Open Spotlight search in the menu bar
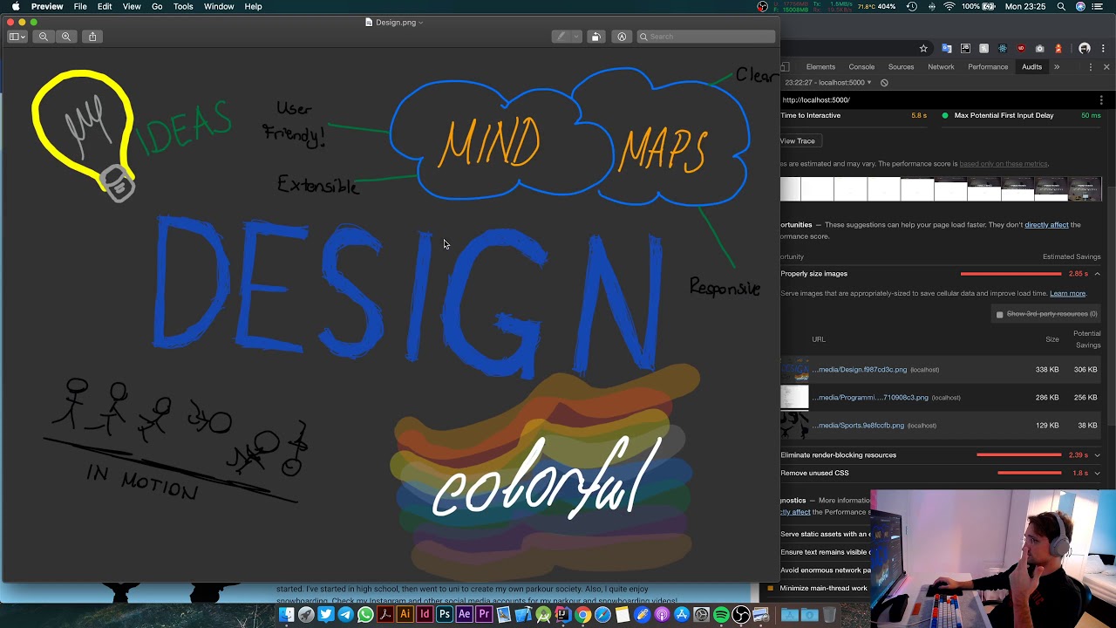The height and width of the screenshot is (628, 1116). coord(1061,6)
